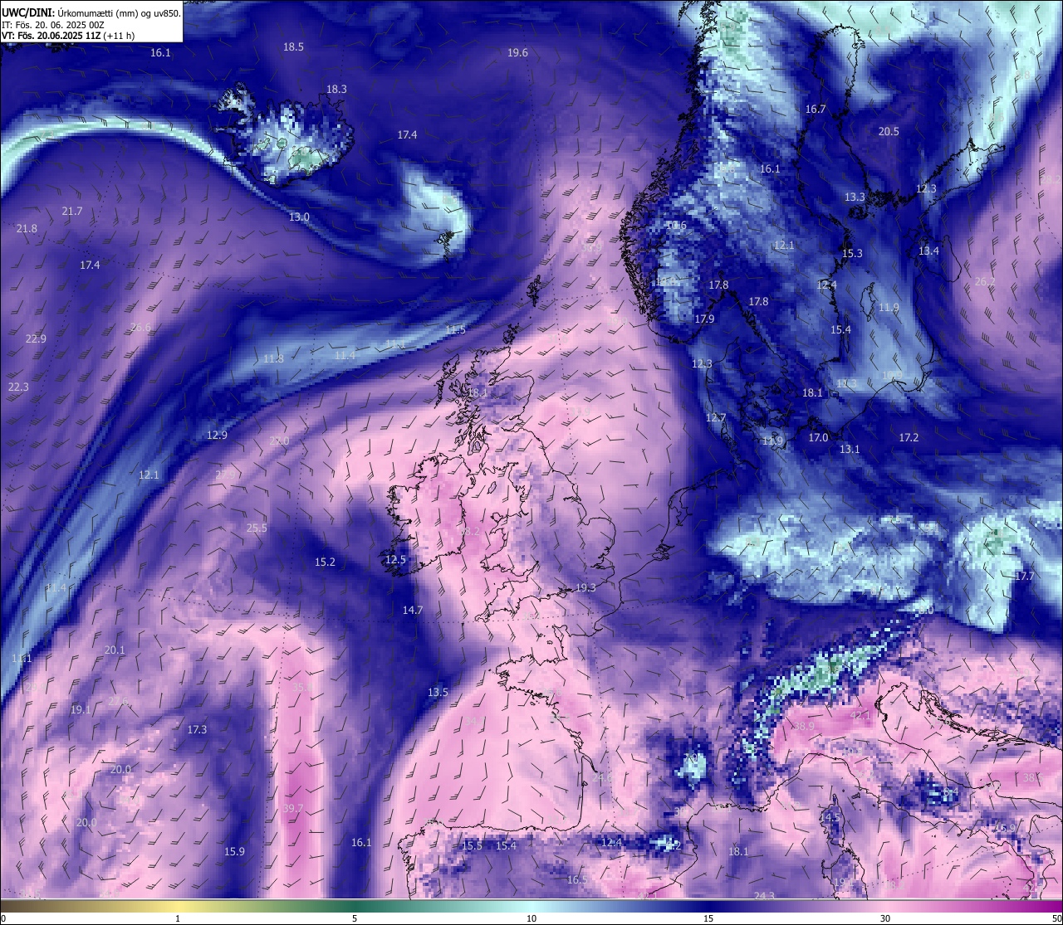The image size is (1063, 925).
Task: Click the '17.9' value over southern Norway
Action: click(704, 319)
